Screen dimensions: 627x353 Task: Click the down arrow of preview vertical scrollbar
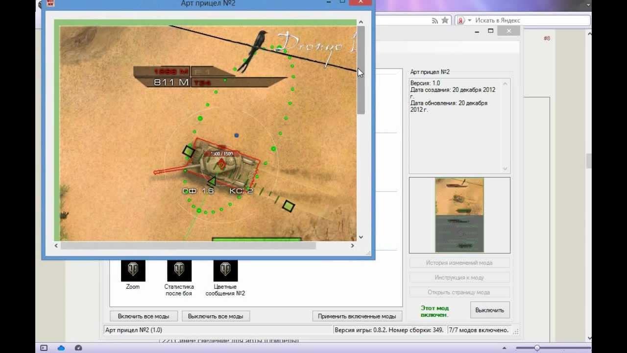[361, 237]
